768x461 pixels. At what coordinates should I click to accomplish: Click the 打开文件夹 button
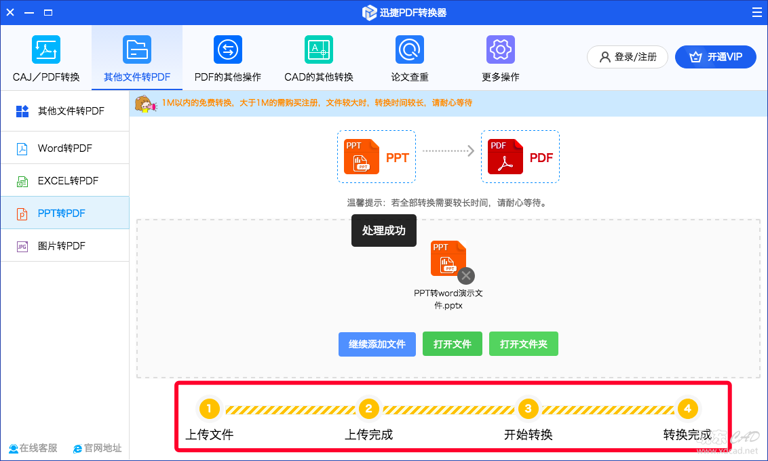(524, 344)
